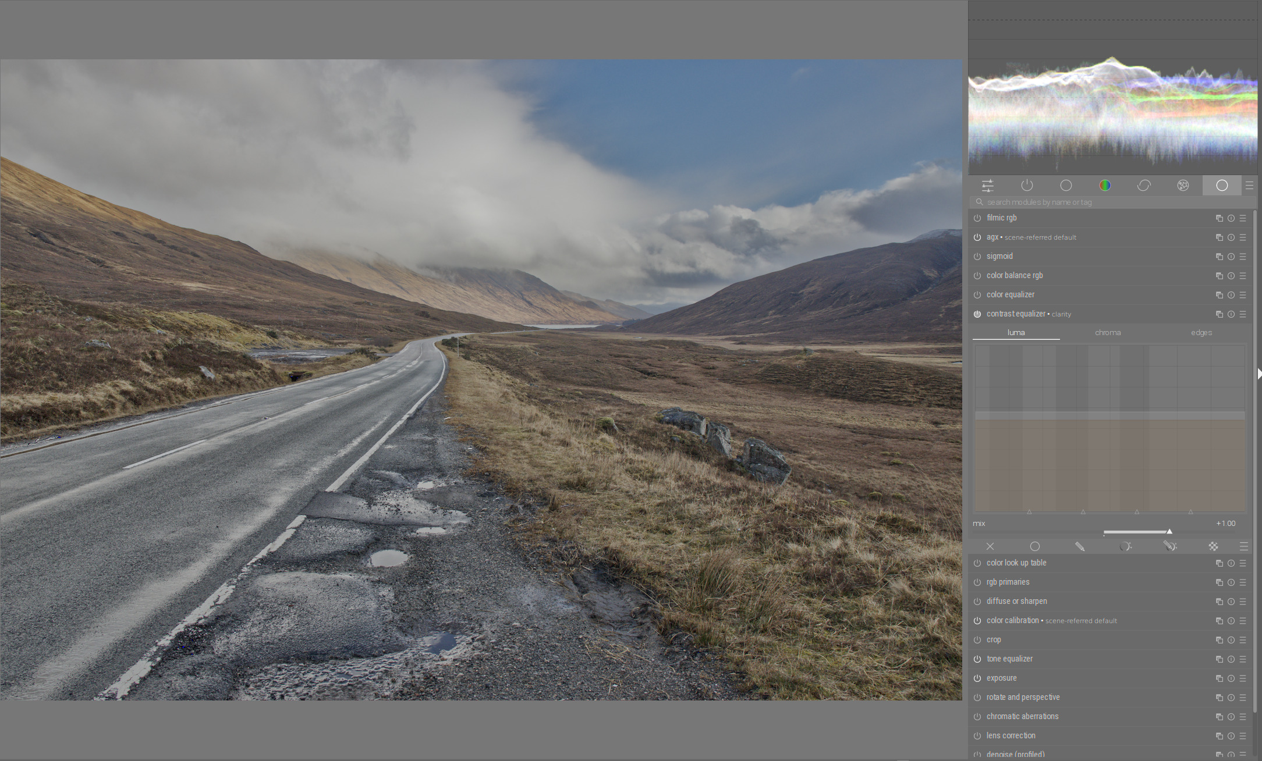This screenshot has height=761, width=1262.
Task: Click multiple instances icon for color equalizer
Action: point(1219,295)
